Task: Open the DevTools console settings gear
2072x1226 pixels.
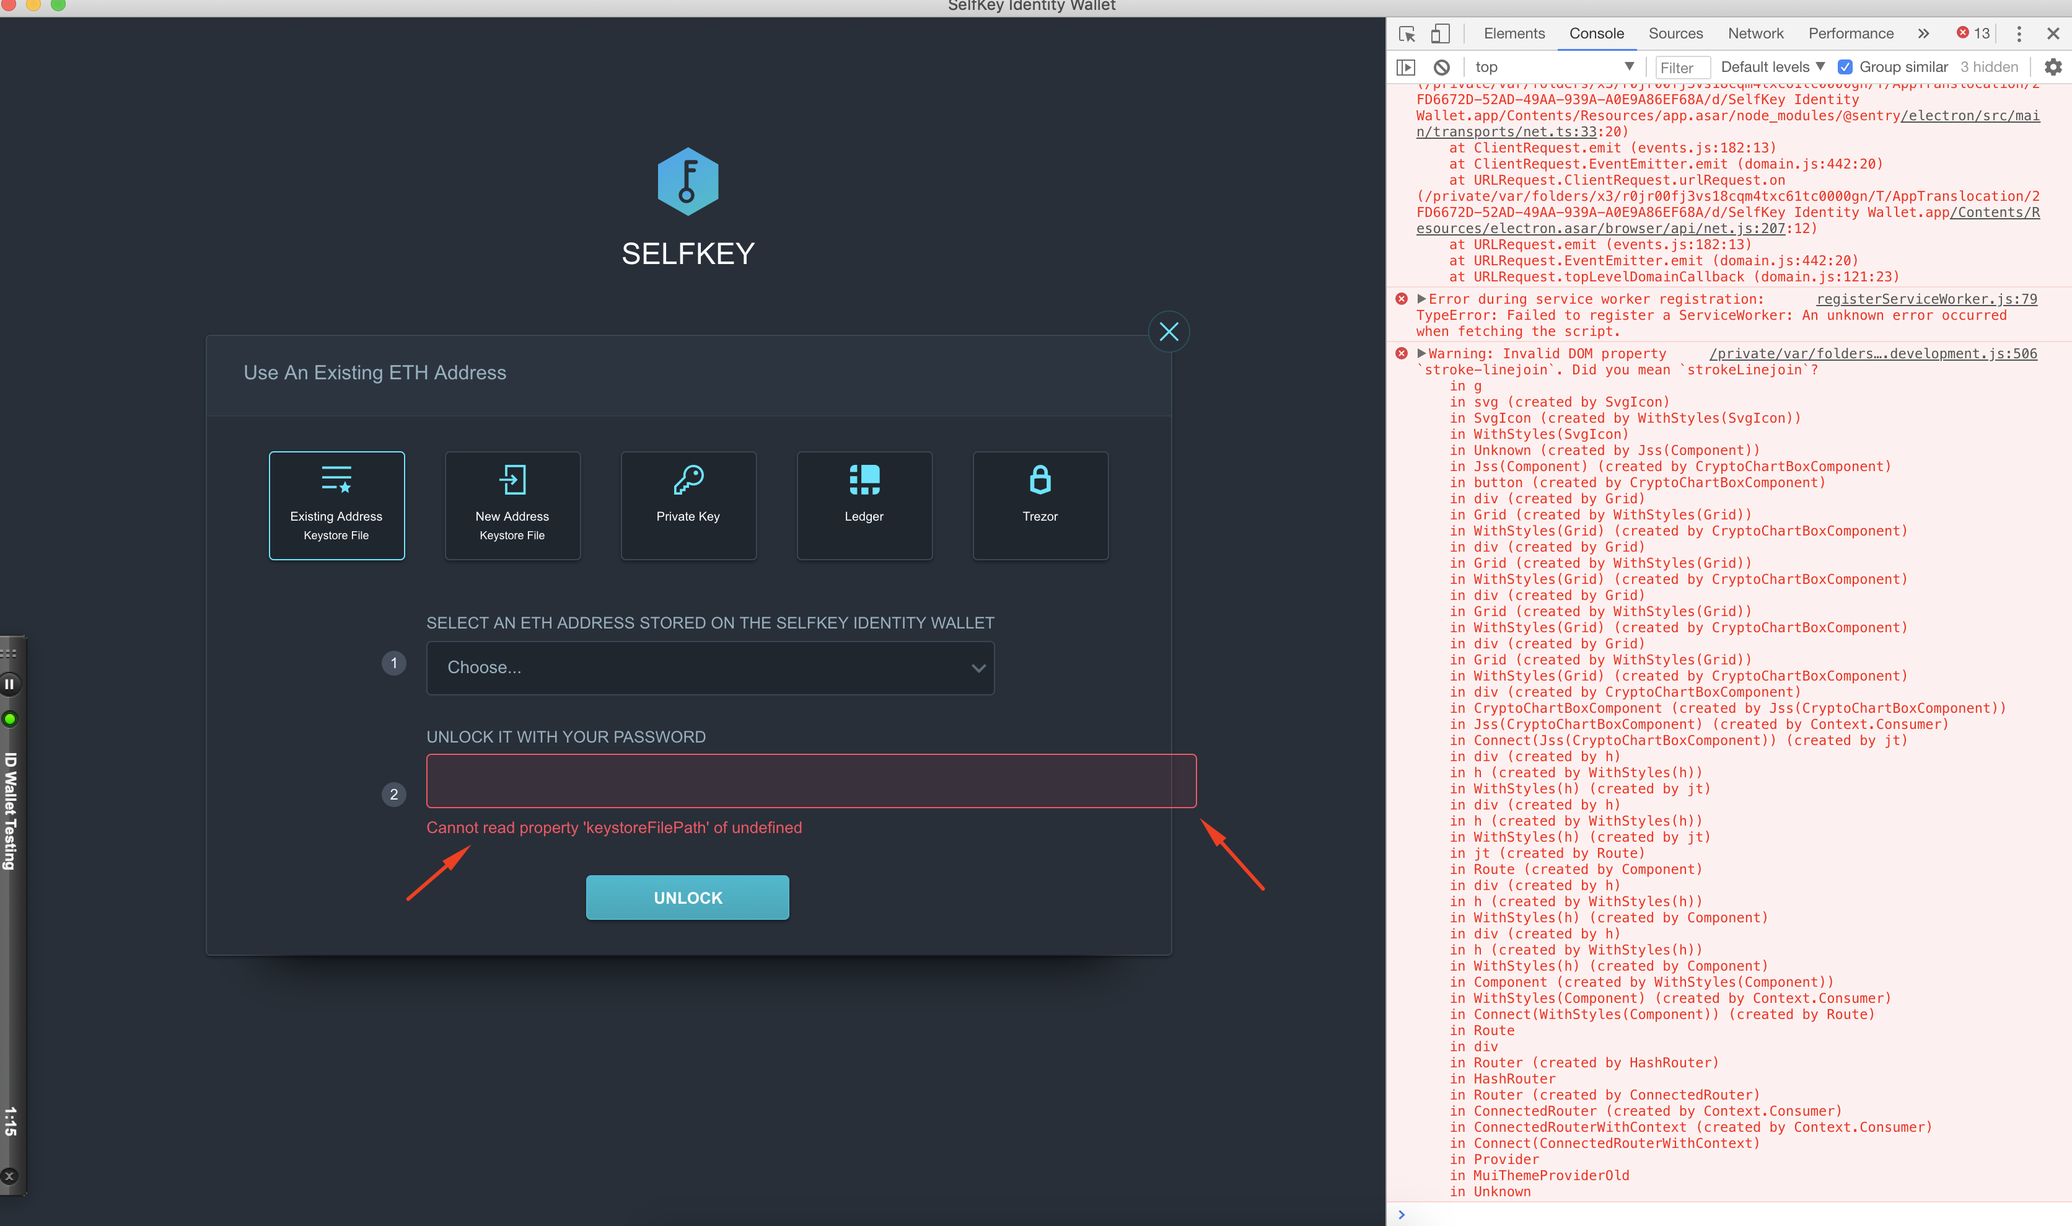Action: coord(2054,66)
